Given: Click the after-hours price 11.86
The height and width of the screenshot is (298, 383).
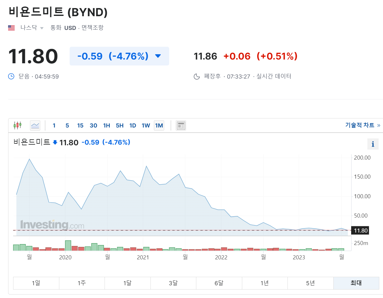Looking at the screenshot, I should [205, 56].
